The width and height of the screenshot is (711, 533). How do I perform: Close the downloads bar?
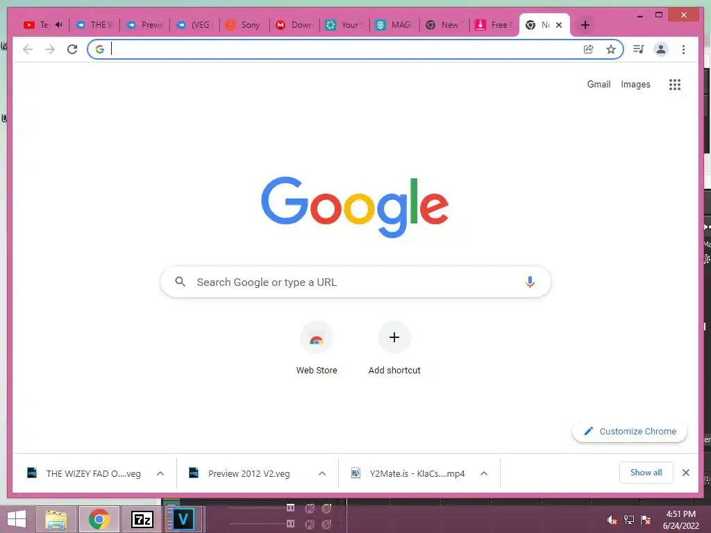pos(685,473)
